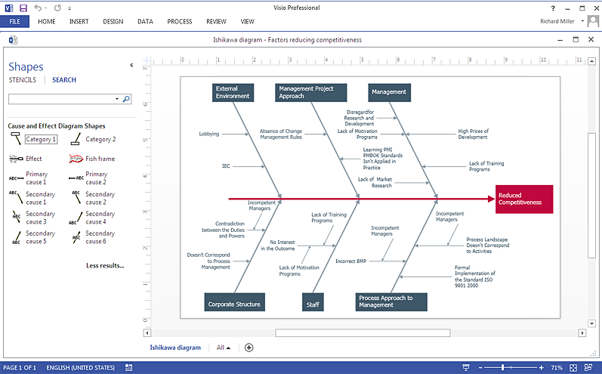Open the FILE tab
The image size is (602, 374).
point(14,21)
